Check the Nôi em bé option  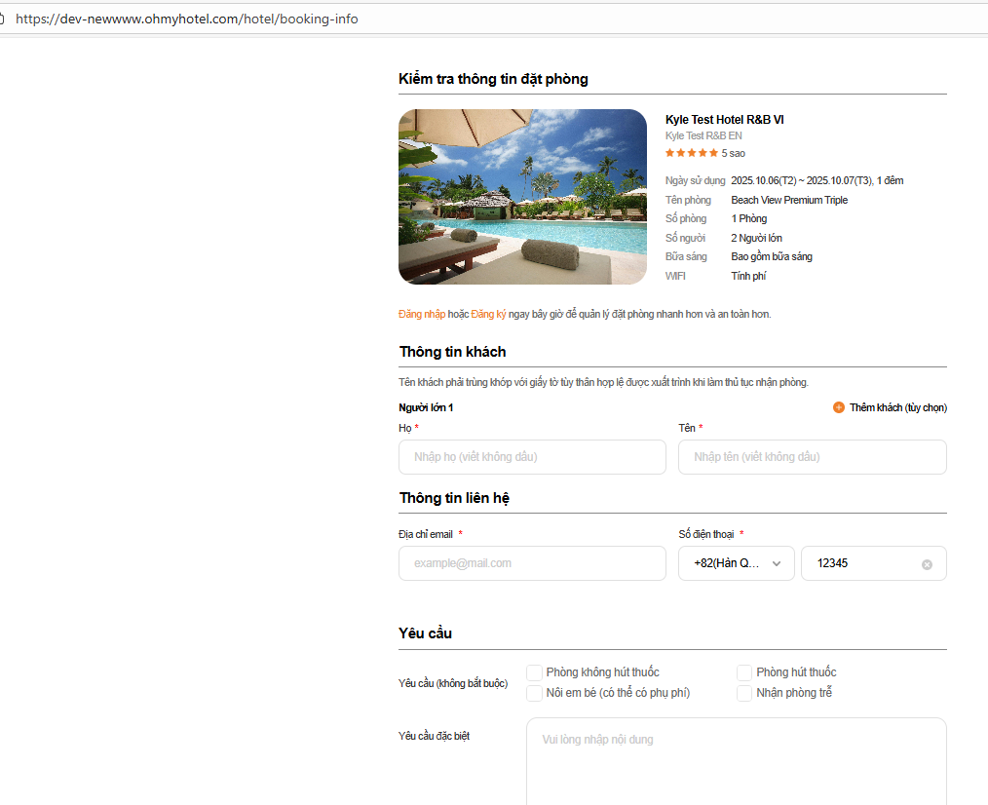(x=535, y=693)
